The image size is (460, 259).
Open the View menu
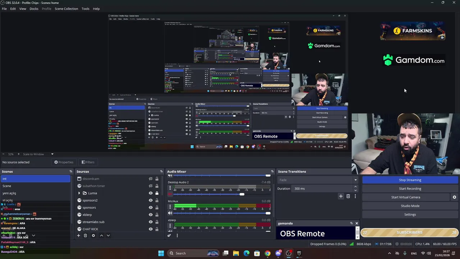point(23,9)
